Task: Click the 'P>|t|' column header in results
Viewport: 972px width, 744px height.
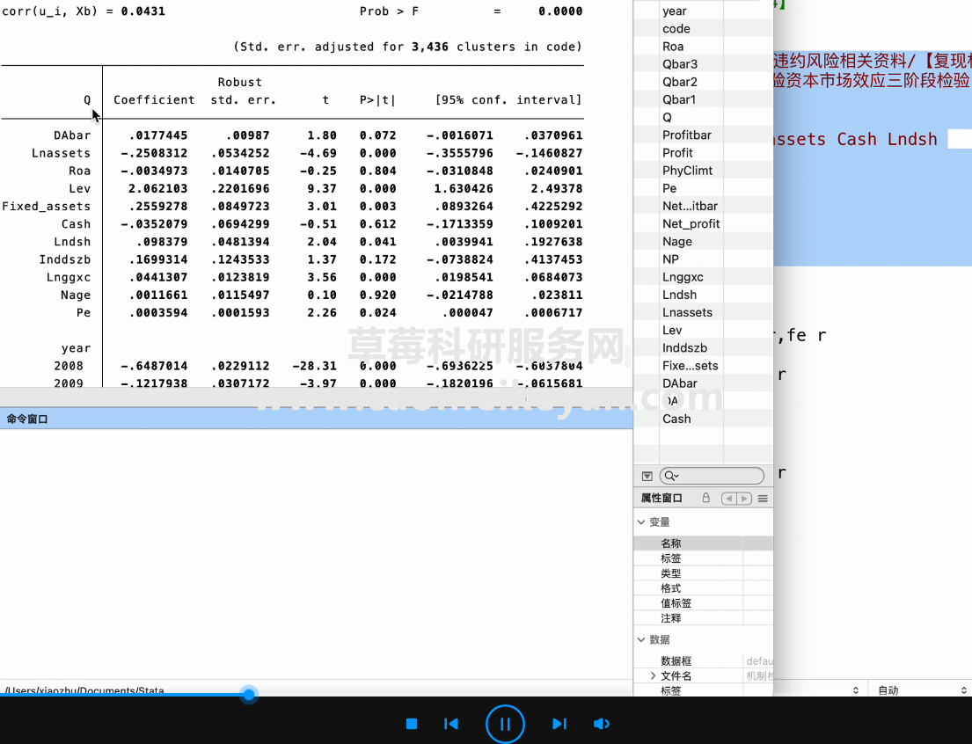Action: 376,100
